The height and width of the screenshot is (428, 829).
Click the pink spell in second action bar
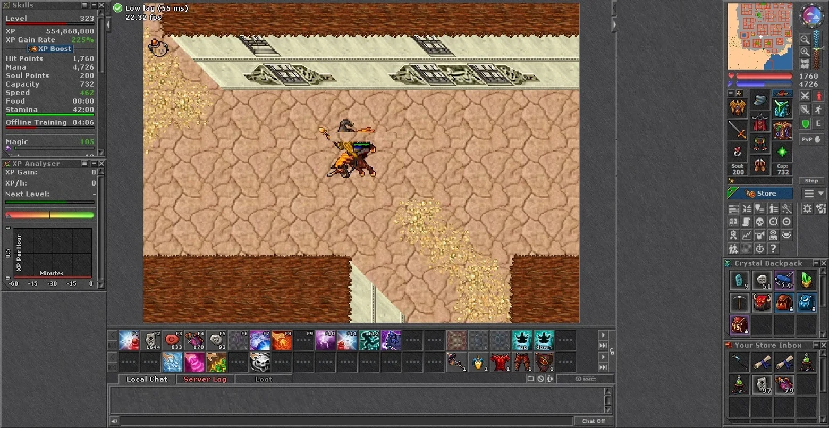coord(194,362)
